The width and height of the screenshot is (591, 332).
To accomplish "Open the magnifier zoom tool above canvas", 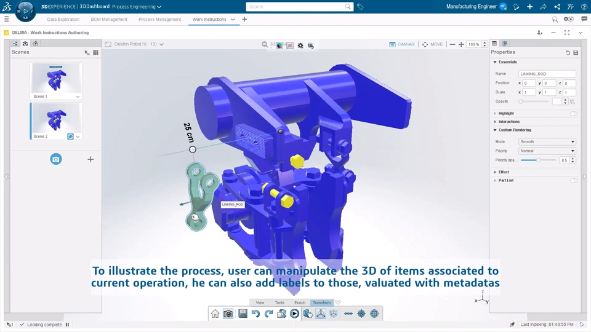I will click(x=265, y=44).
